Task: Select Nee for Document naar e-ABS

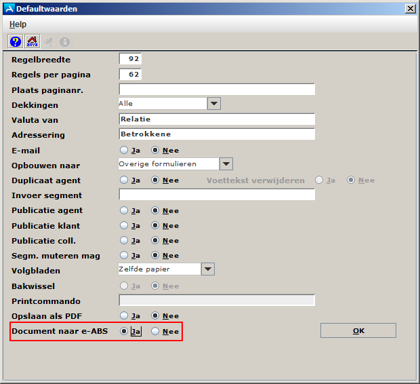Action: pos(155,332)
